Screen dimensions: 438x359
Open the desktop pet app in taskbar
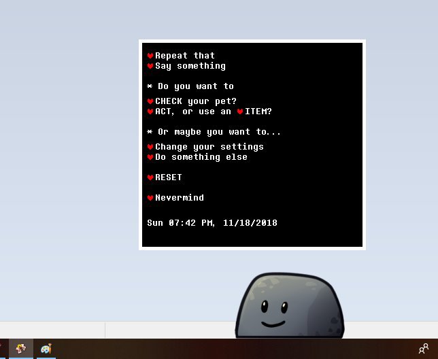point(21,349)
